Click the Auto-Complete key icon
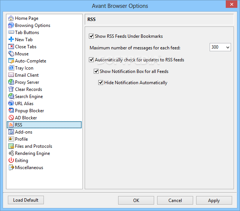240x211 pixels. pos(11,61)
